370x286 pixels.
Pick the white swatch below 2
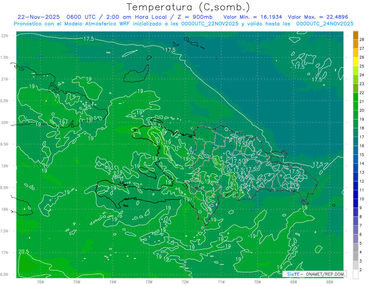356,274
